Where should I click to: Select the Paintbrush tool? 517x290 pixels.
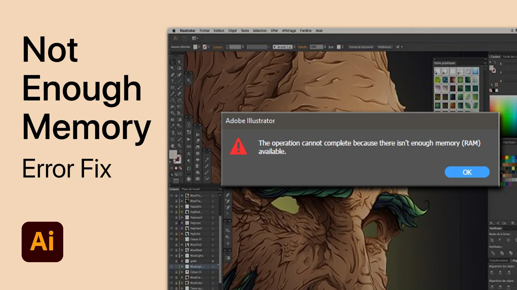pos(179,87)
